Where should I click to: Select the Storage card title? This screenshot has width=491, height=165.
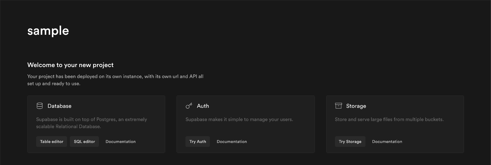pyautogui.click(x=356, y=106)
